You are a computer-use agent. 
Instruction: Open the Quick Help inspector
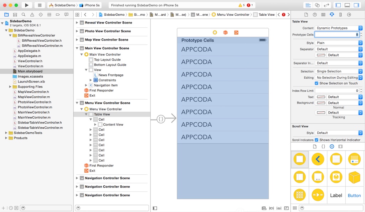click(x=314, y=15)
